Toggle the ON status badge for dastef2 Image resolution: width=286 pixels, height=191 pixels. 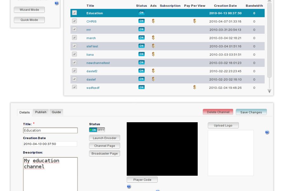tap(141, 71)
